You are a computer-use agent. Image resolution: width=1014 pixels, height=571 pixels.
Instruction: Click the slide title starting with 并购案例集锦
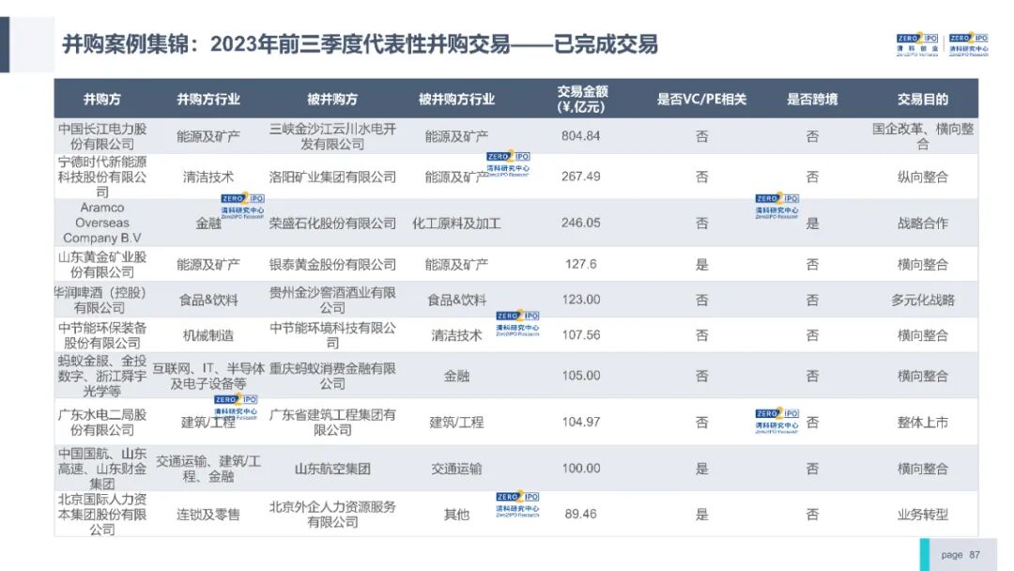[x=361, y=45]
